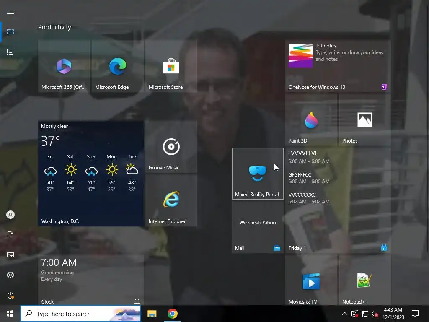Click the Power button icon

click(10, 295)
